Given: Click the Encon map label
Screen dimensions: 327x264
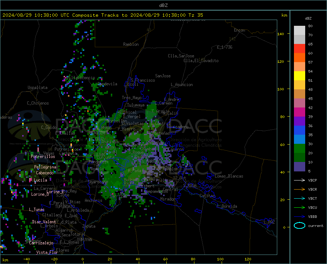Looking at the screenshot, I should [x=239, y=30].
